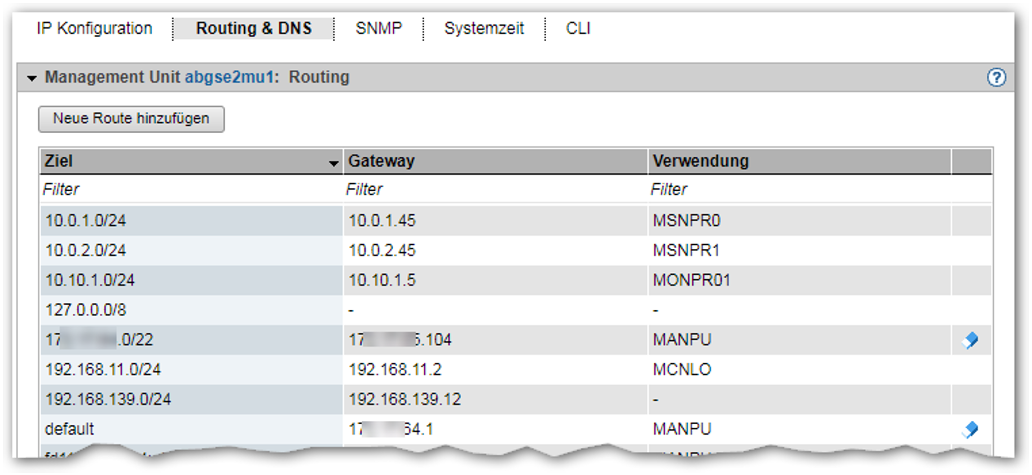Switch to IP Konfiguration tab
This screenshot has width=1032, height=475.
(x=94, y=28)
